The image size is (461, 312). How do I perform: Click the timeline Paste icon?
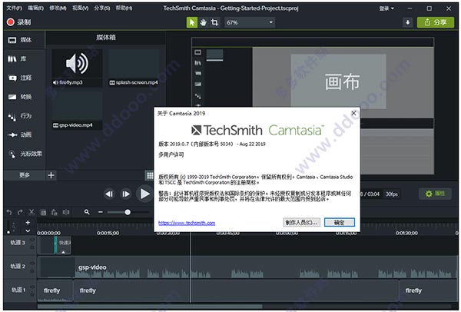[55, 212]
